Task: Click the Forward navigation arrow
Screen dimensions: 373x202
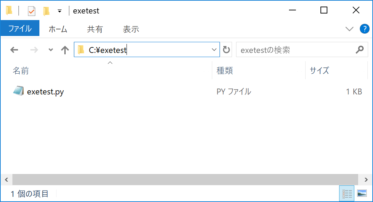Action: pos(34,50)
